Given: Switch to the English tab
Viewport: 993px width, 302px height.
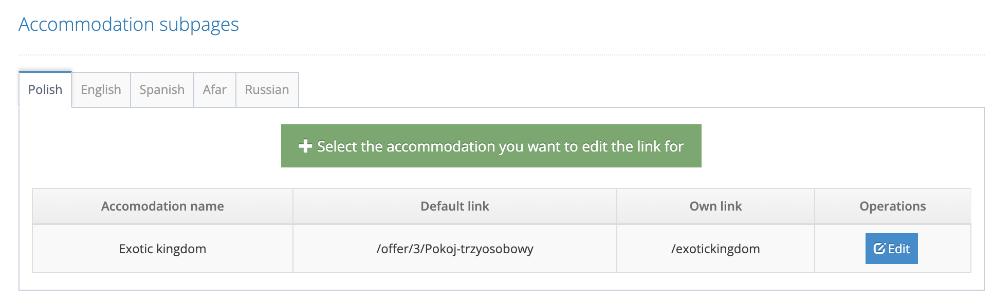Looking at the screenshot, I should (x=101, y=89).
